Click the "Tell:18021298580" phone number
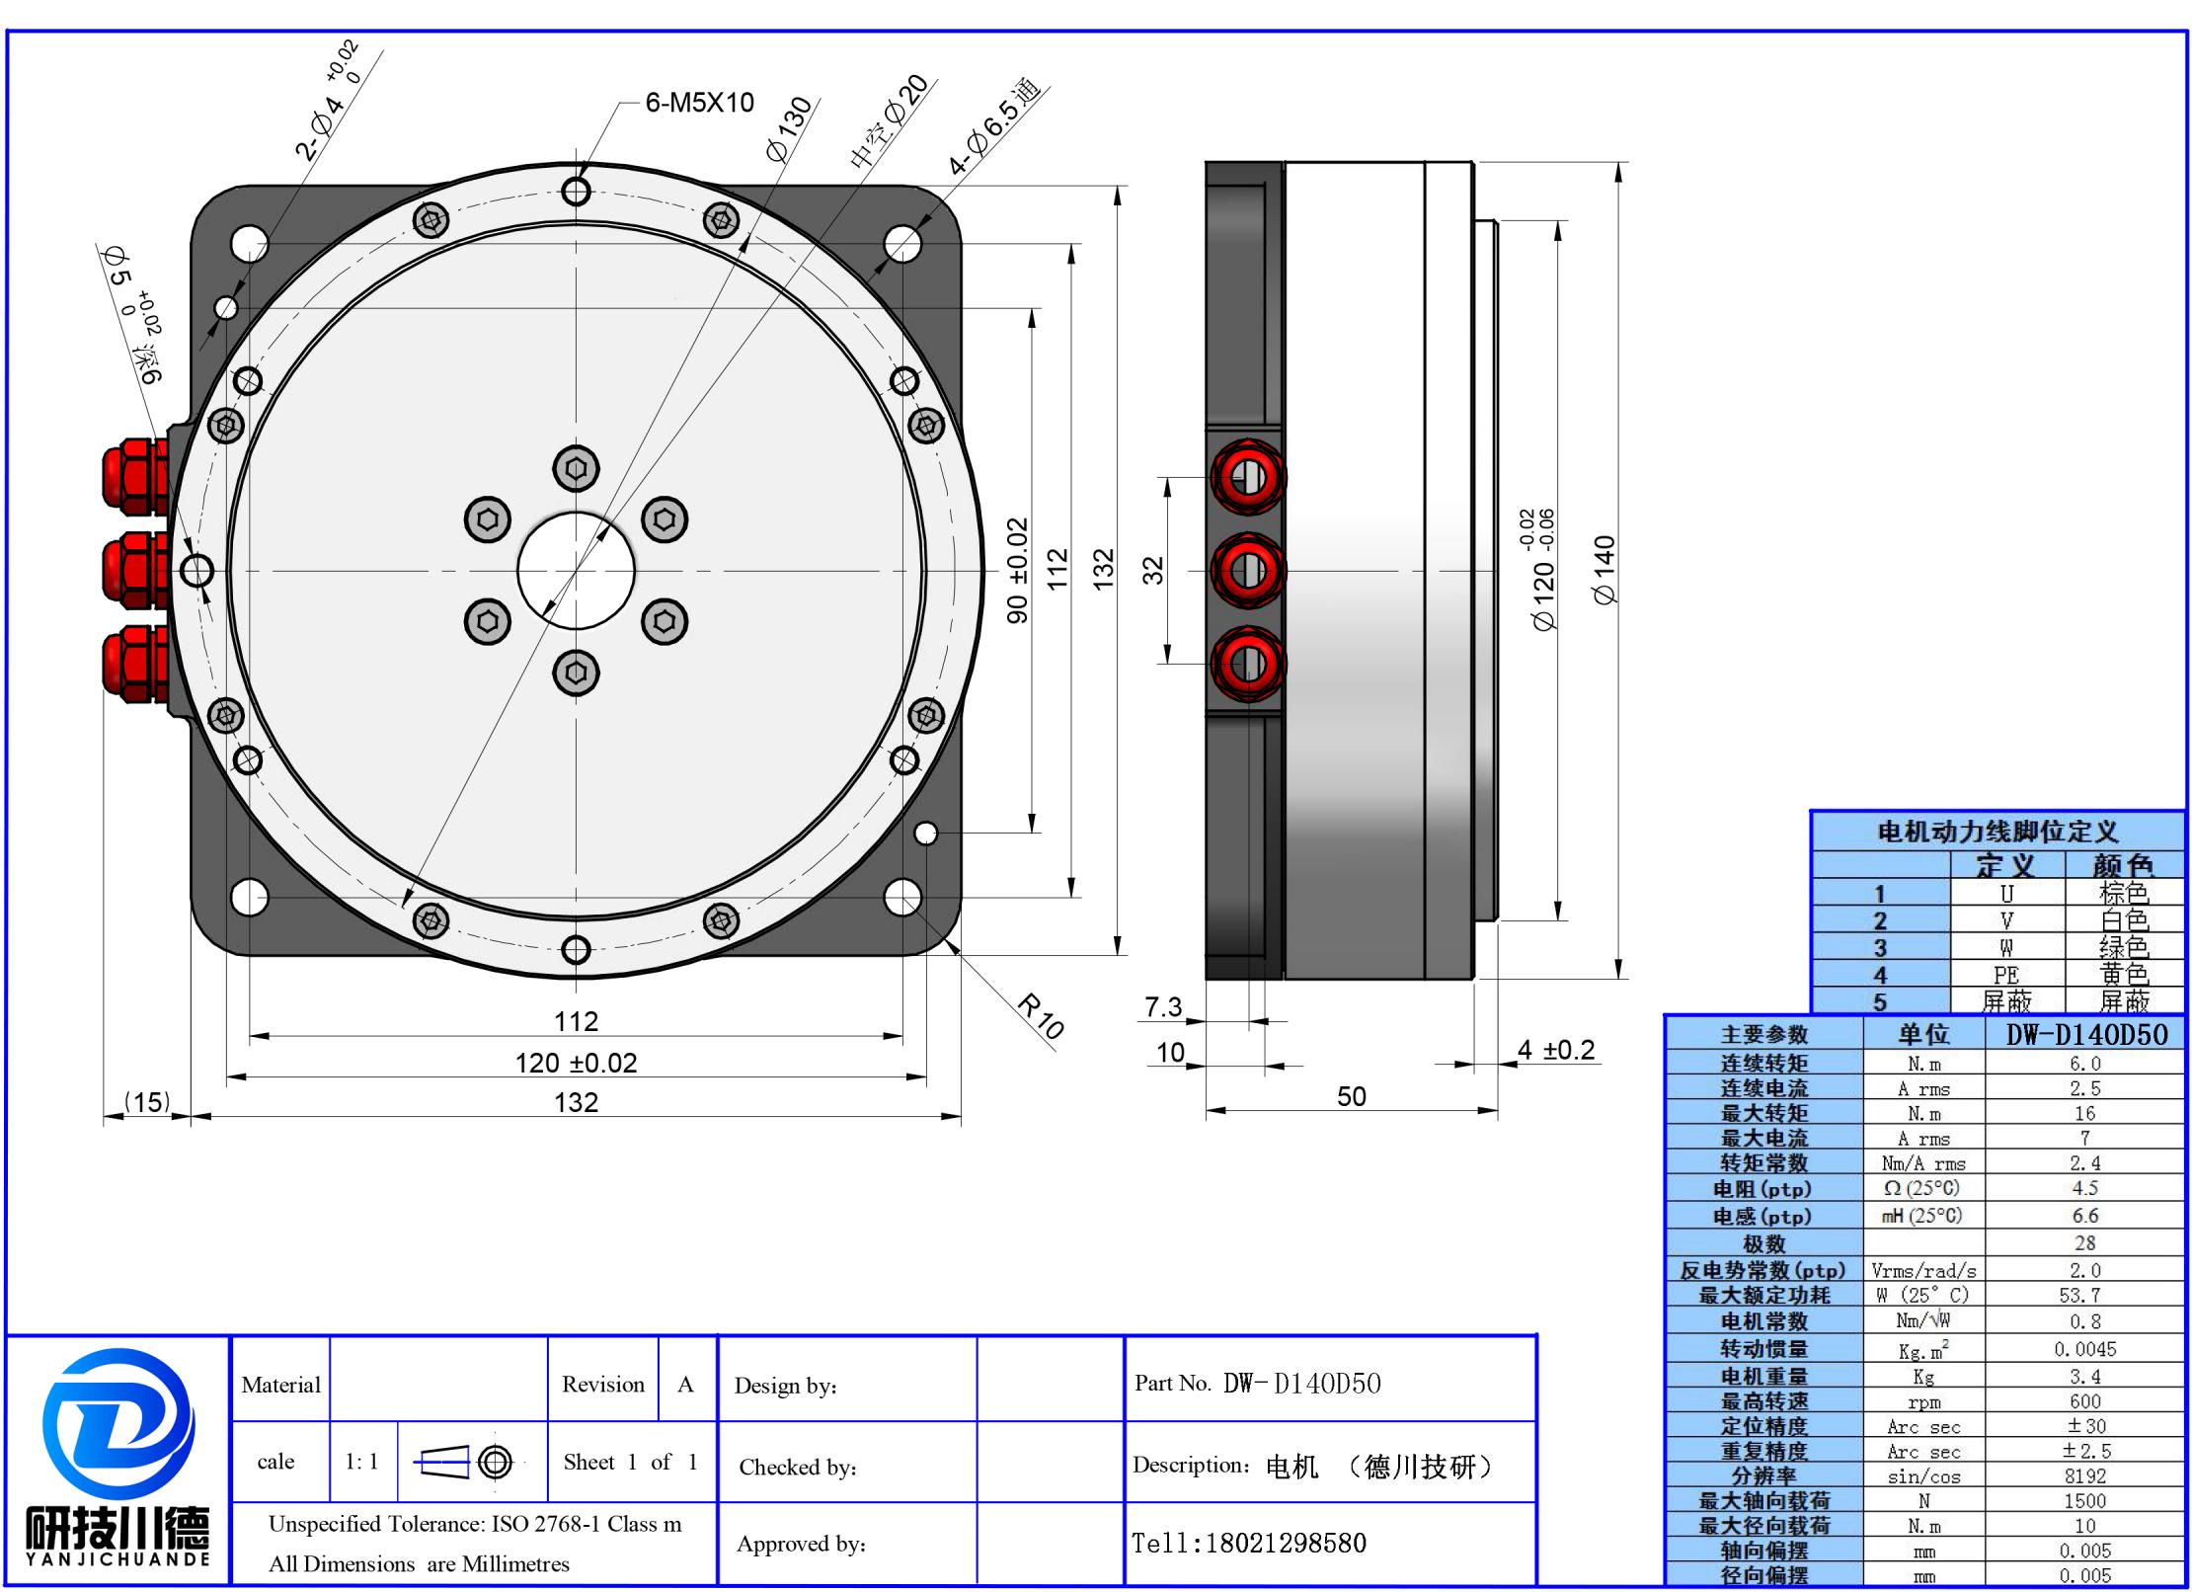 click(1249, 1543)
